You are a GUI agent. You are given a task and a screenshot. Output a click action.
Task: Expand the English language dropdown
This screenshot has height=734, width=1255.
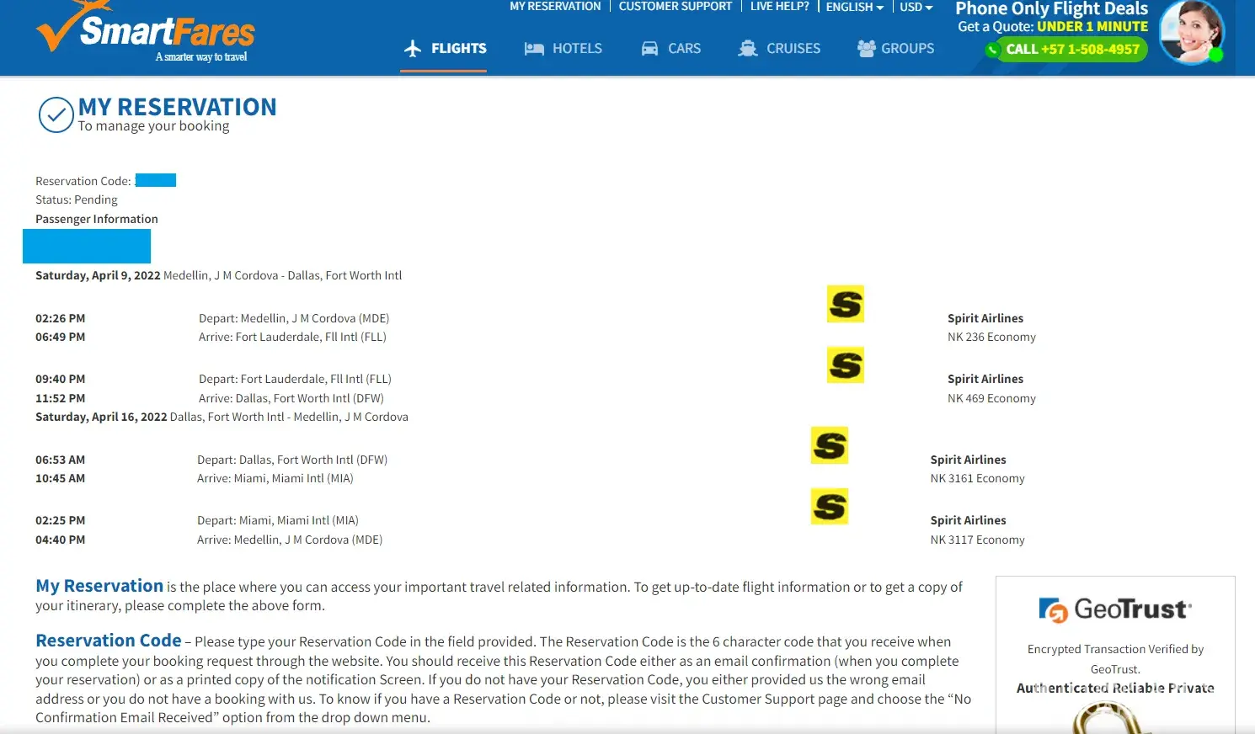pos(854,7)
